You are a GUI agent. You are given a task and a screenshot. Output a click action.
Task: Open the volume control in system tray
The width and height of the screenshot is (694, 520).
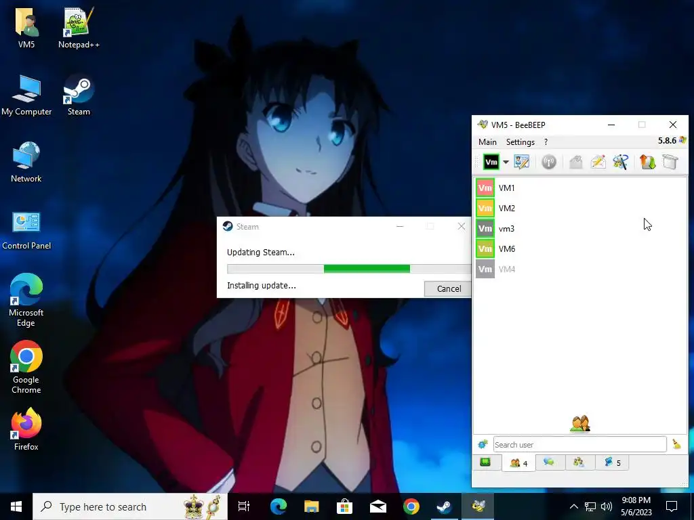tap(607, 506)
